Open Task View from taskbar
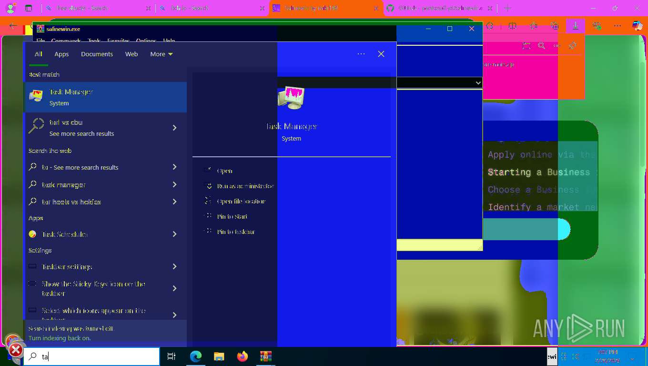The height and width of the screenshot is (366, 648). pyautogui.click(x=172, y=356)
